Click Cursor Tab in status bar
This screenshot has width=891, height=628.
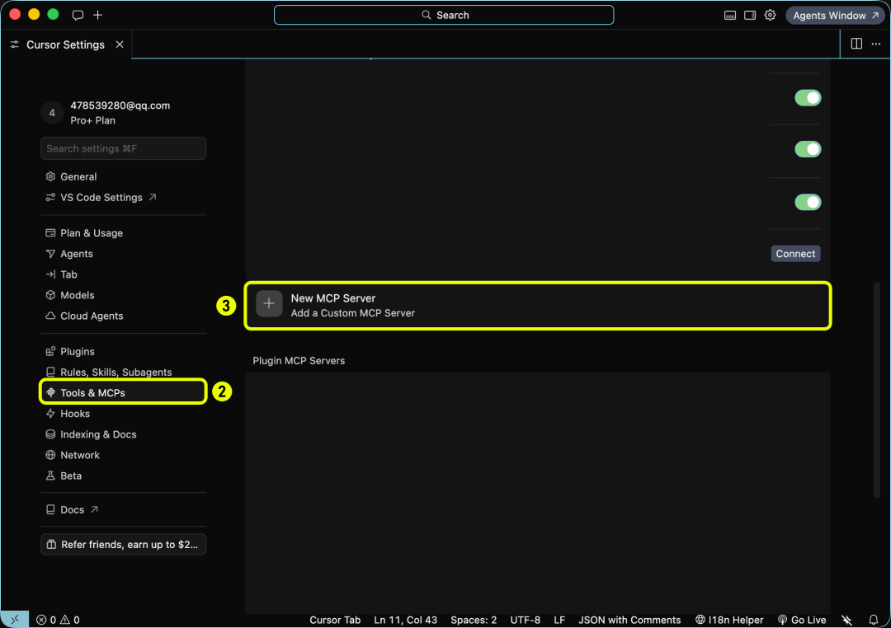click(335, 620)
